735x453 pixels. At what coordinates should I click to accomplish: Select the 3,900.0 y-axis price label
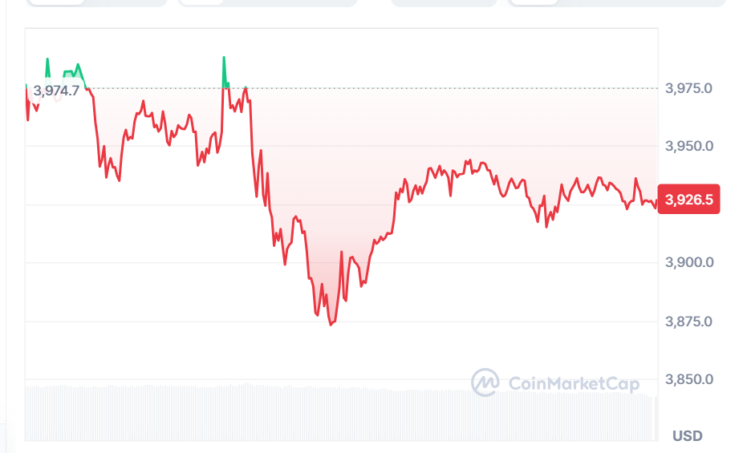pyautogui.click(x=689, y=263)
